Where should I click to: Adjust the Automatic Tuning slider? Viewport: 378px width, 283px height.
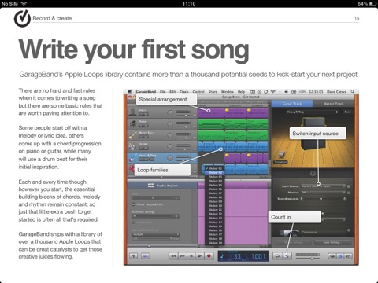coord(156,216)
